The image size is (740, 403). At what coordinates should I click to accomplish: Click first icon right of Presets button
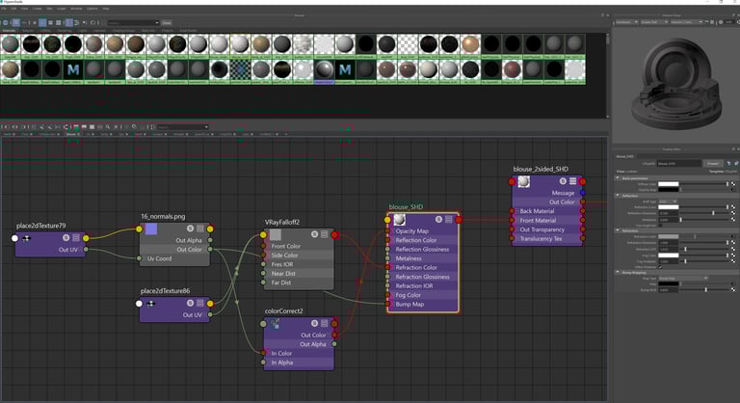coord(728,164)
